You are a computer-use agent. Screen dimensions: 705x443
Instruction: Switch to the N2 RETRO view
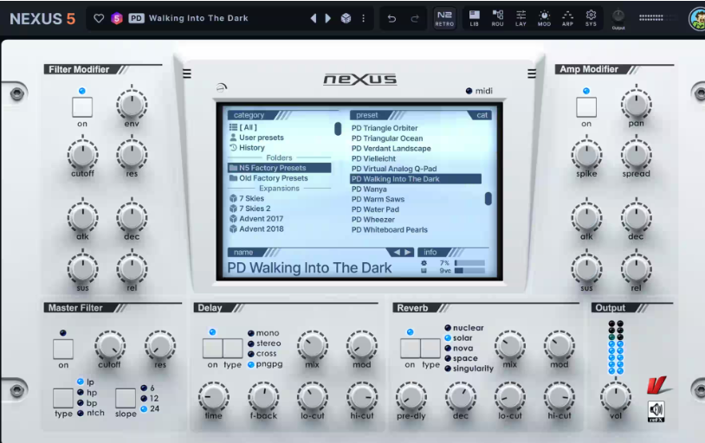coord(444,18)
